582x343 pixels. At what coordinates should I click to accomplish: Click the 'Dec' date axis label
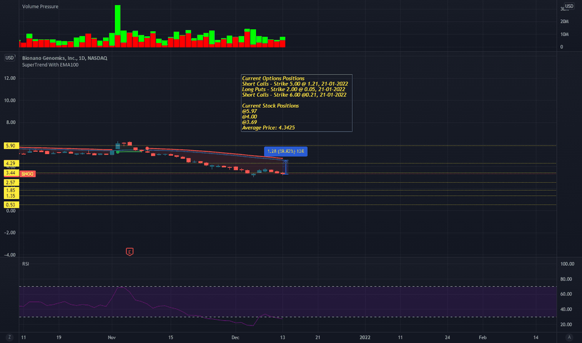[235, 337]
